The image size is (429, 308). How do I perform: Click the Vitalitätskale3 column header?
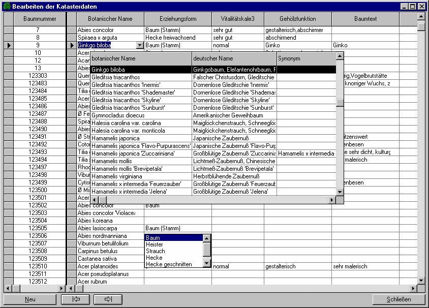(x=238, y=19)
